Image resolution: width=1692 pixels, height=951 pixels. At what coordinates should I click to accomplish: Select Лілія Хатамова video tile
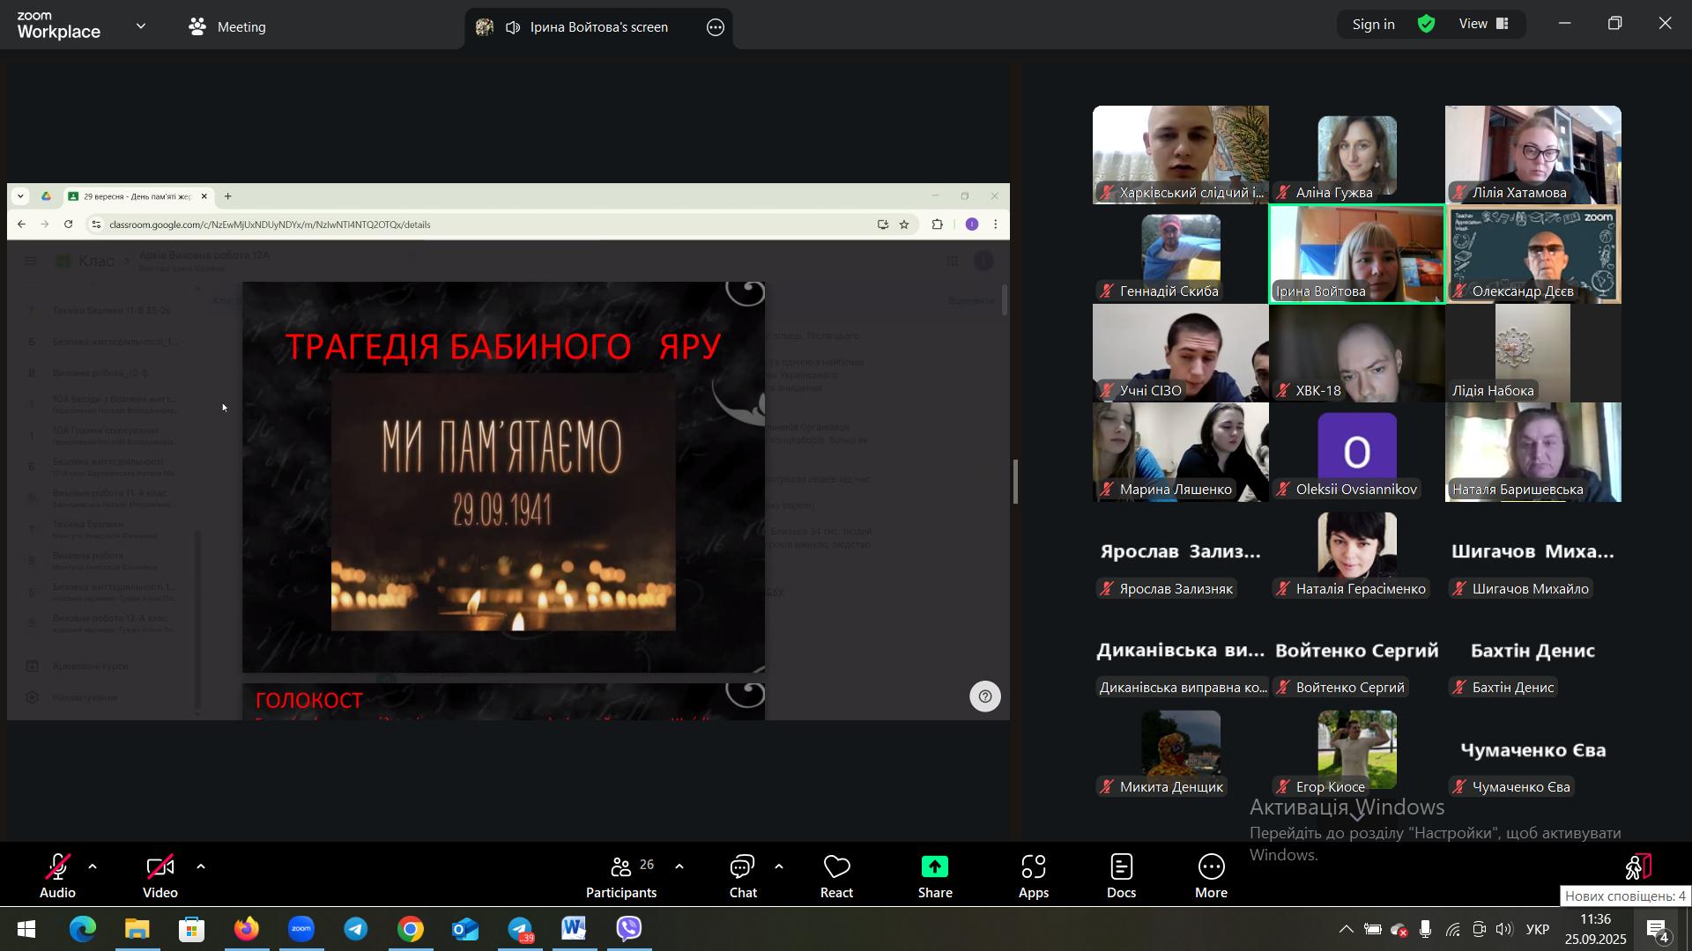(x=1533, y=155)
